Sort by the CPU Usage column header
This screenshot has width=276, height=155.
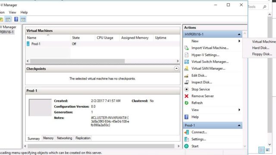coord(107,38)
